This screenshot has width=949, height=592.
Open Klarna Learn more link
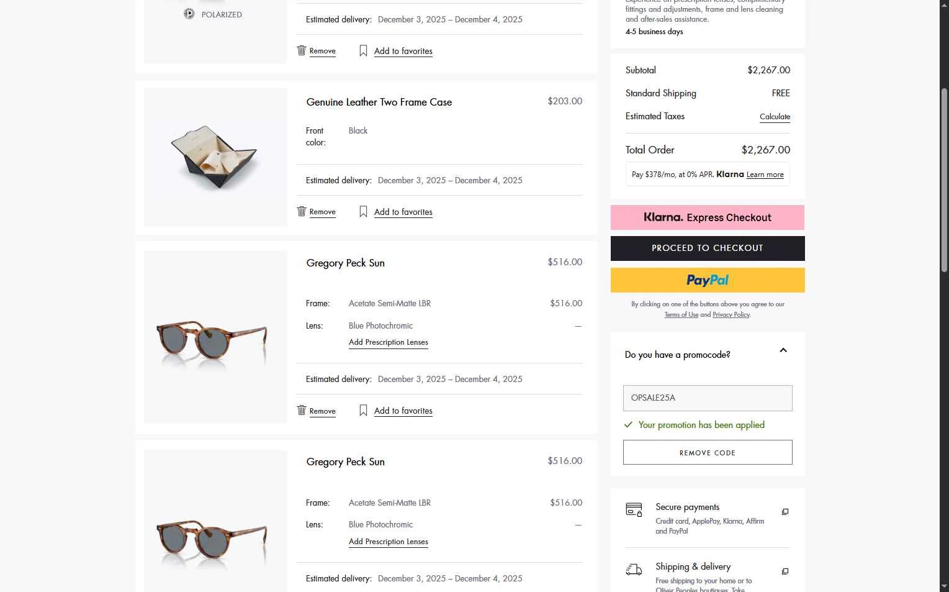click(x=765, y=175)
